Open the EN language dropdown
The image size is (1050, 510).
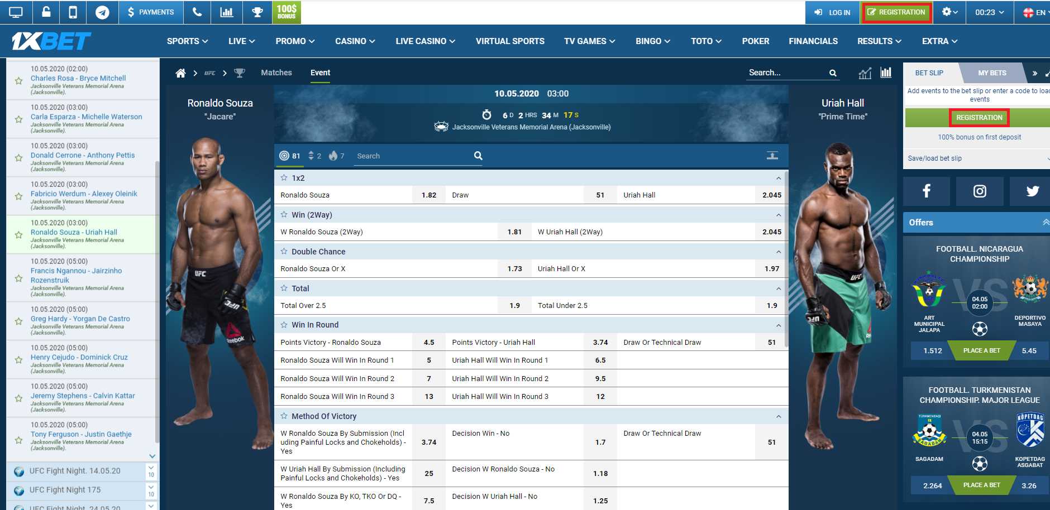1035,12
